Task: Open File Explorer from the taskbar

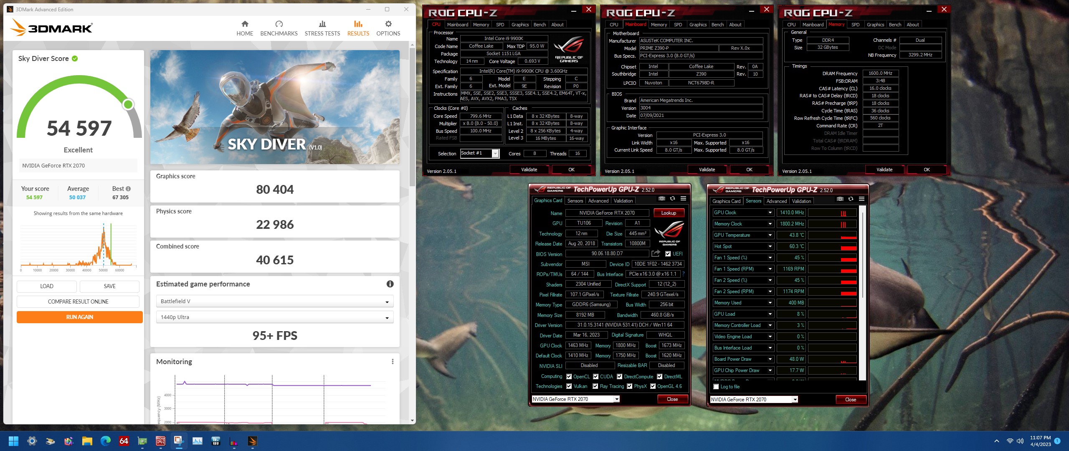Action: click(87, 441)
